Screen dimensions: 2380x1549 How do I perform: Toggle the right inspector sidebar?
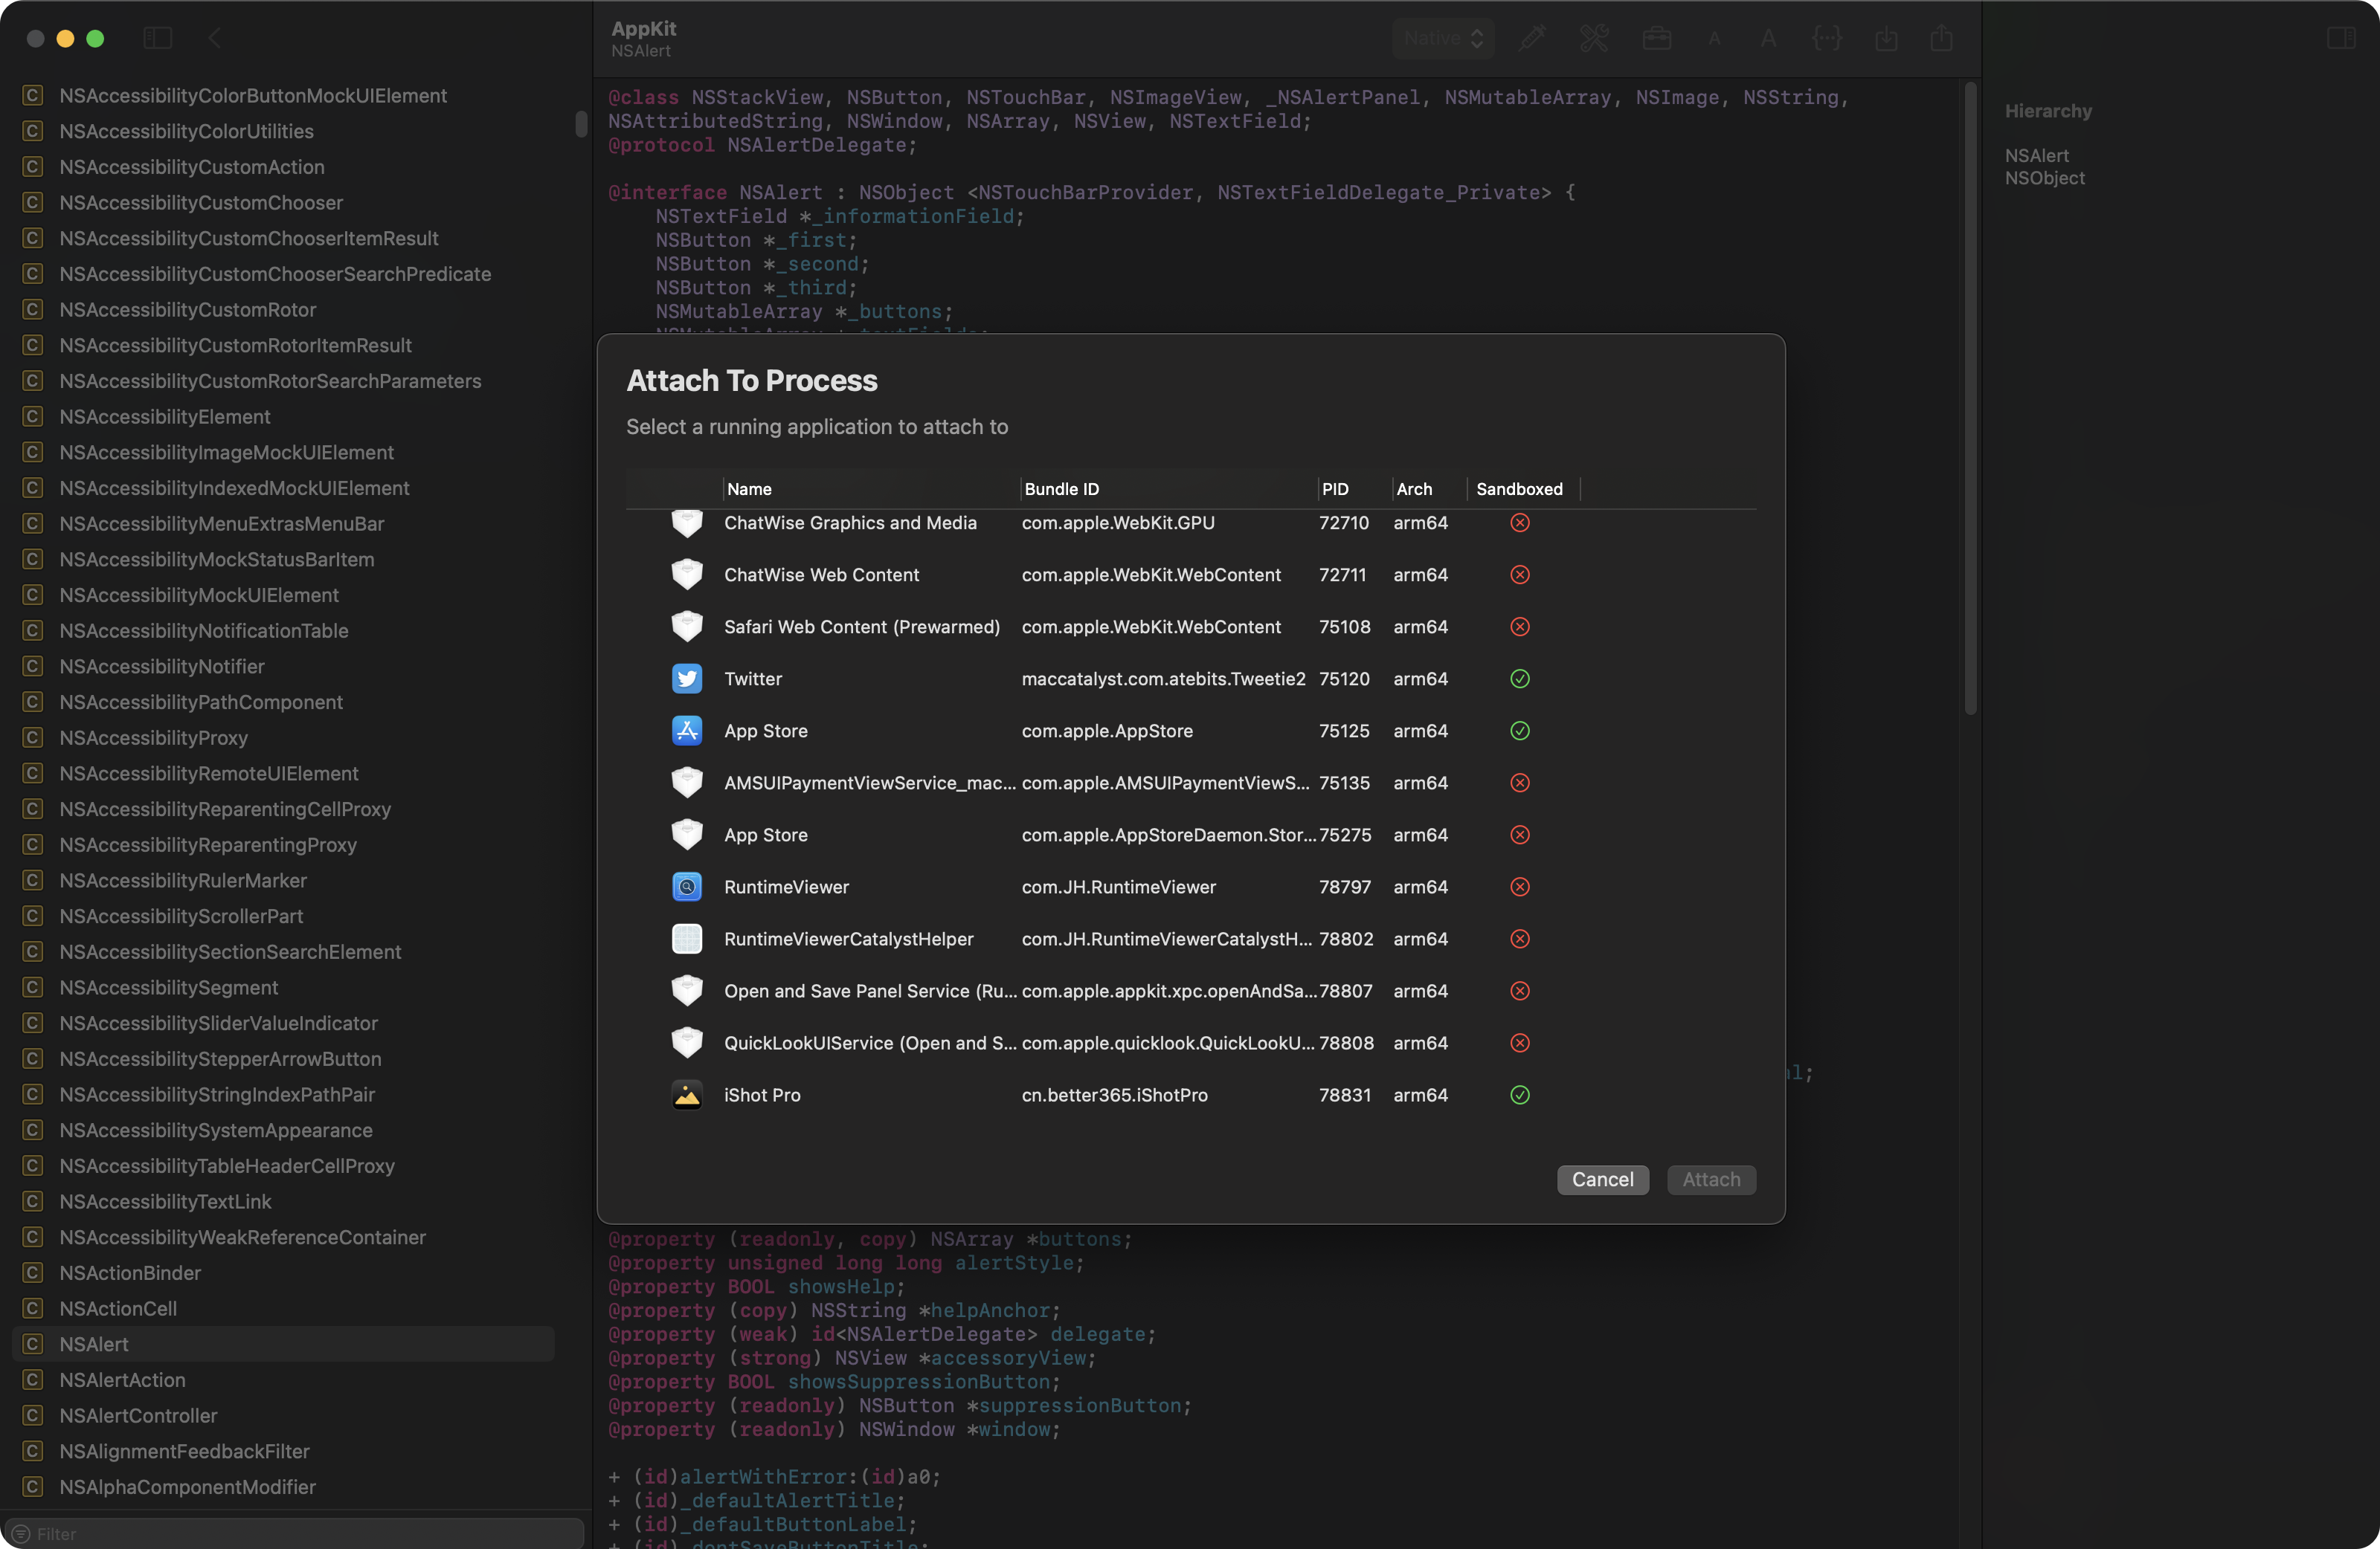(x=2342, y=38)
